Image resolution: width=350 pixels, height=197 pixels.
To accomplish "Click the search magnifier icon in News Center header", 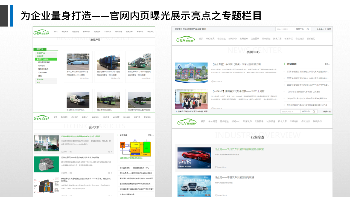I will coord(308,29).
